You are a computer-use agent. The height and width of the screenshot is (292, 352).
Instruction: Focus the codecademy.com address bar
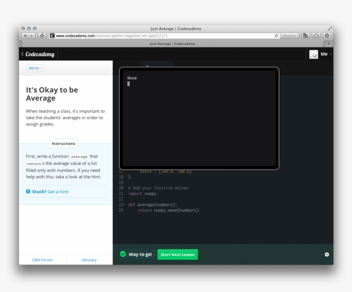164,36
